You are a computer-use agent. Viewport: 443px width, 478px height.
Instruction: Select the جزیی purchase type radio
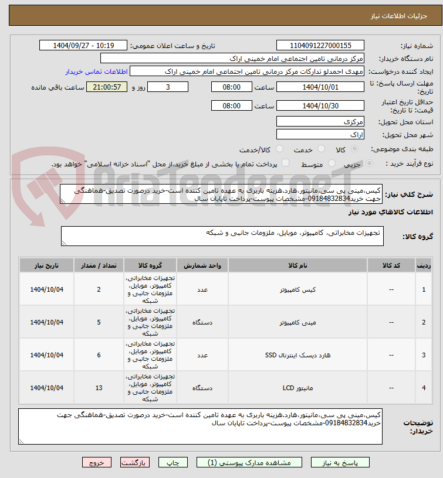pos(369,163)
